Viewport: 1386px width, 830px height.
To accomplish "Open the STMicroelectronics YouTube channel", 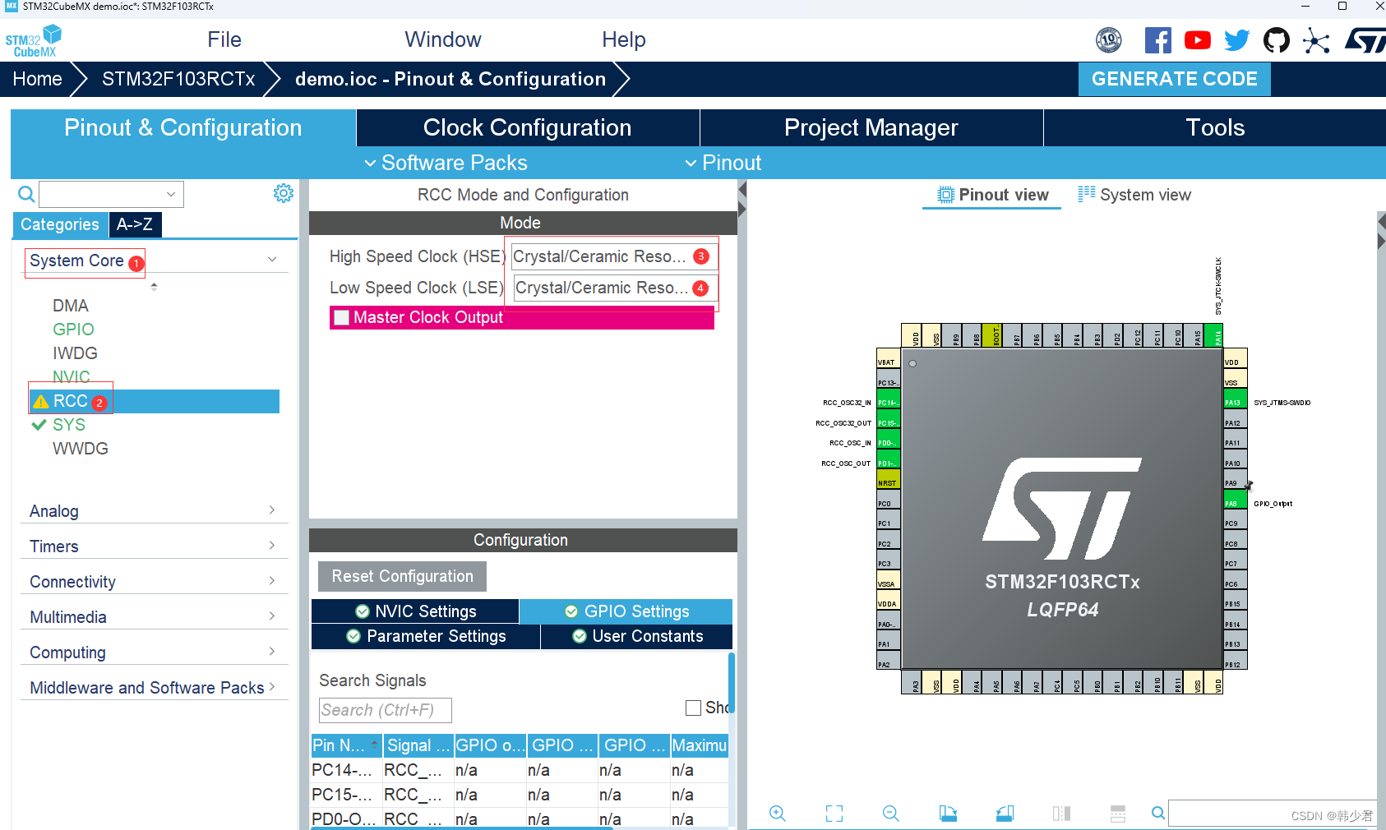I will pyautogui.click(x=1197, y=39).
